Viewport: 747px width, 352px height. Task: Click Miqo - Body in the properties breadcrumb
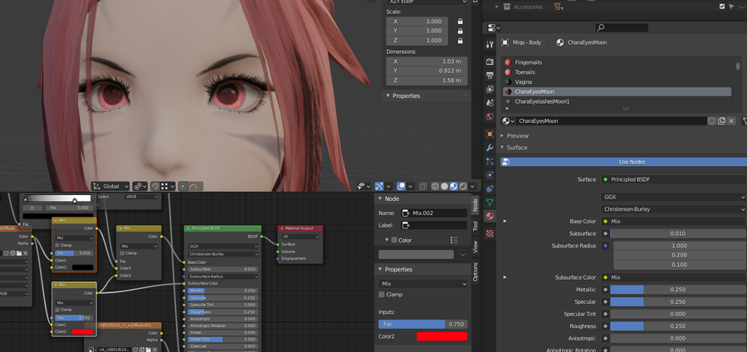(528, 42)
